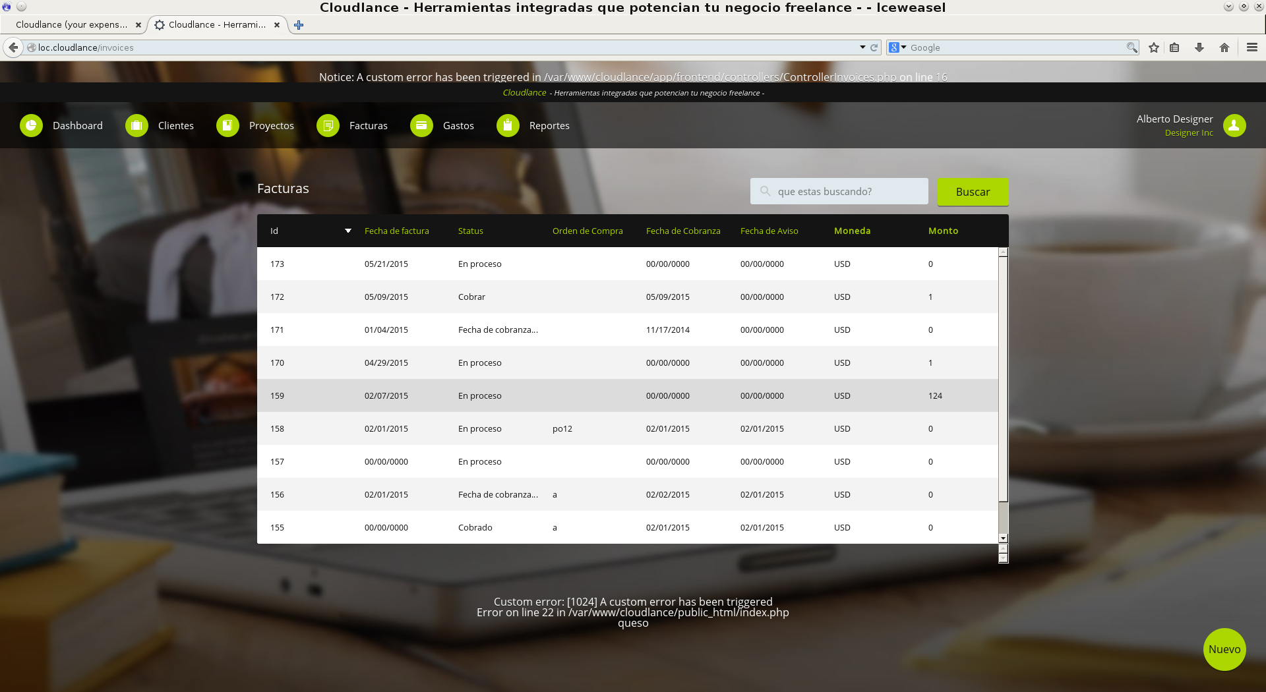Click the 'Cobrar' status cell
The height and width of the screenshot is (692, 1266).
tap(471, 297)
